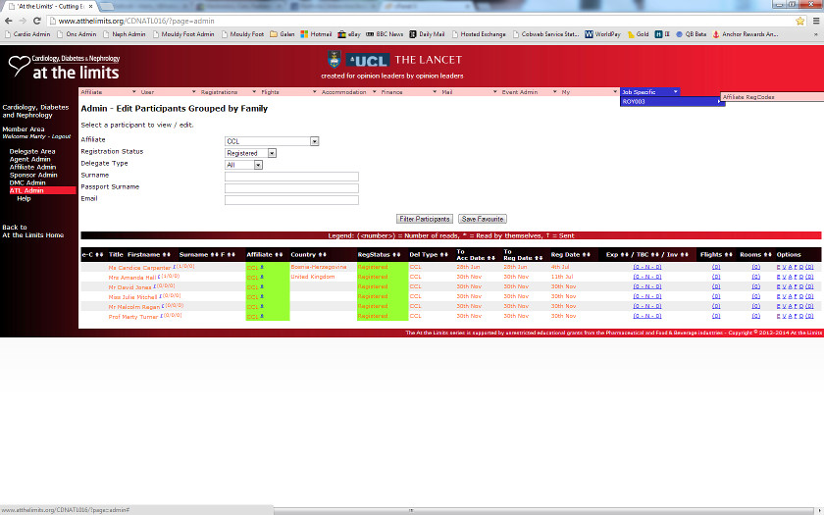The image size is (824, 515).
Task: Choose Affiliate RegCodes menu entry
Action: point(773,97)
